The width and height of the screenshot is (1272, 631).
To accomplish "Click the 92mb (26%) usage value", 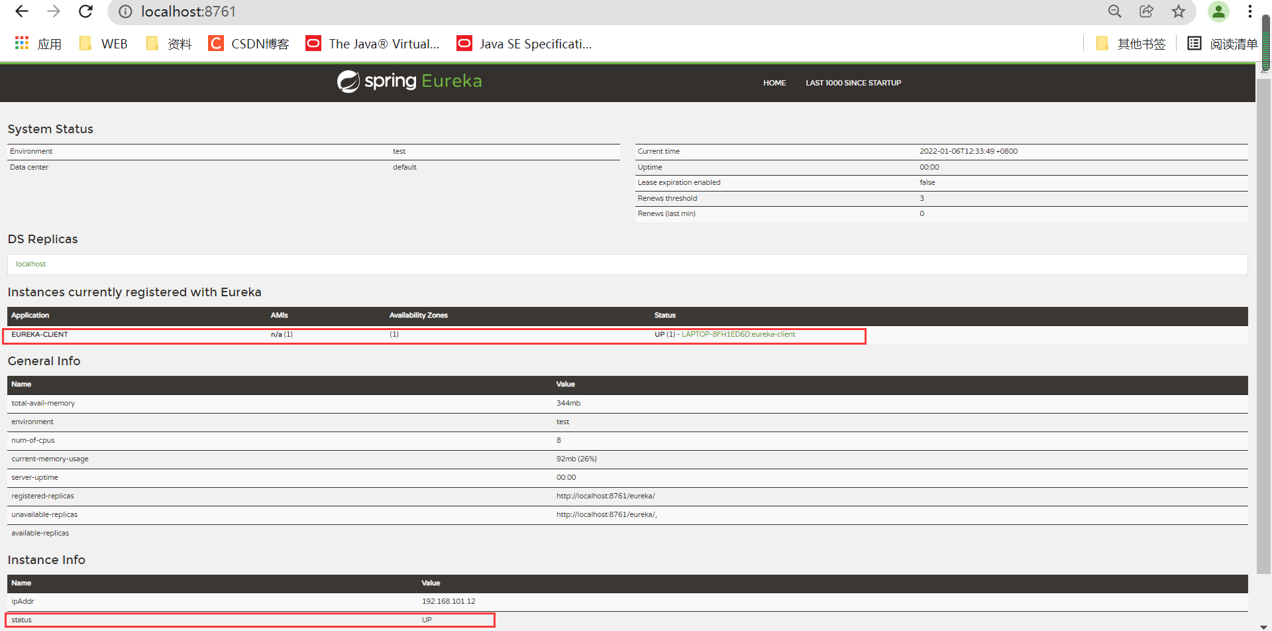I will click(576, 459).
